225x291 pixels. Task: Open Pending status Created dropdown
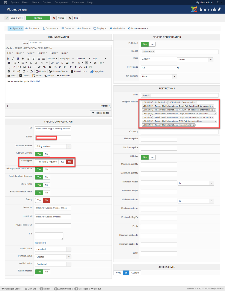tap(53, 257)
